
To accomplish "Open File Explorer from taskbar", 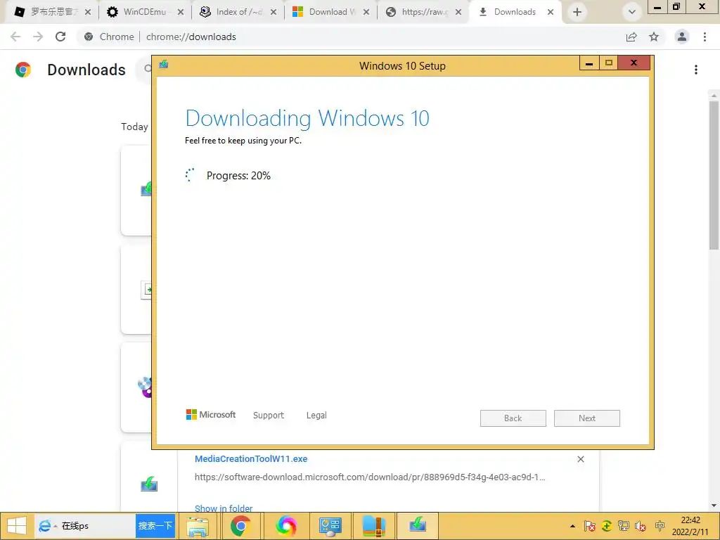I will [x=198, y=526].
